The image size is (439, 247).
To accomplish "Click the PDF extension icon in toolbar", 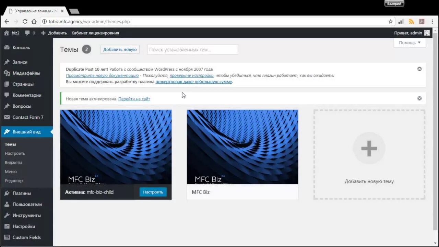I will [x=422, y=21].
